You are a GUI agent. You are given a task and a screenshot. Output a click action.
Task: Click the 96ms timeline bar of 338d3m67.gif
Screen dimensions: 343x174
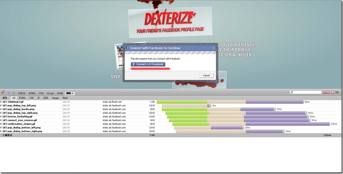(x=230, y=102)
